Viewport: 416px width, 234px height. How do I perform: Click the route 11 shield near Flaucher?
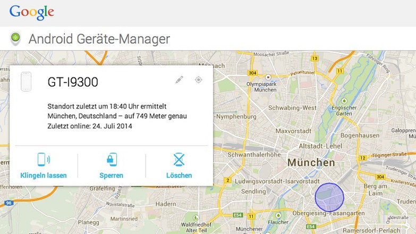coord(251,216)
